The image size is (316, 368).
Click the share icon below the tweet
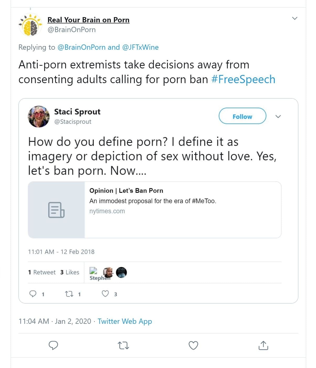(x=263, y=345)
